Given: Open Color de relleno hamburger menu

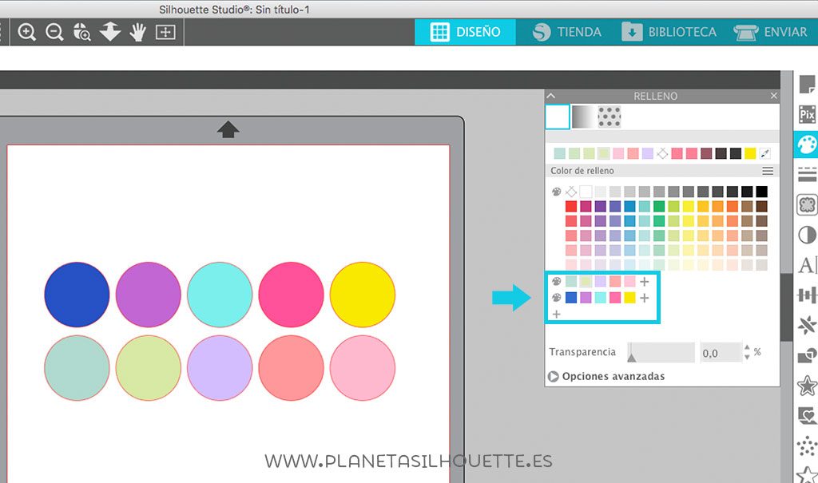Looking at the screenshot, I should click(768, 171).
